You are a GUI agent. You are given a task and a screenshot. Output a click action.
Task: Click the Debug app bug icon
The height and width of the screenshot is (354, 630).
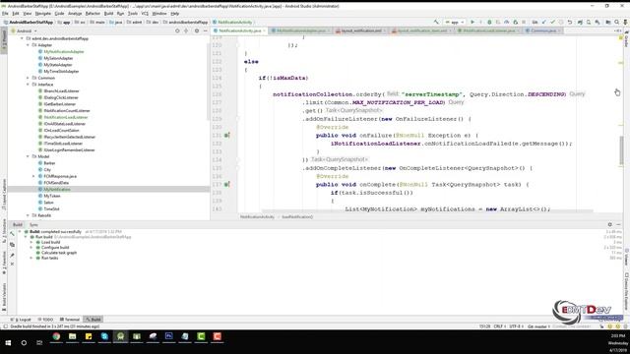[489, 22]
